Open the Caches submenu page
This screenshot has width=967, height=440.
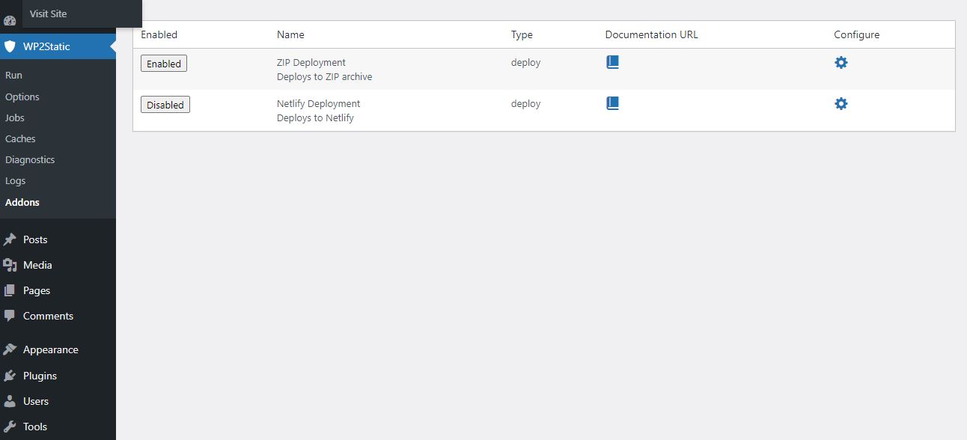coord(20,138)
